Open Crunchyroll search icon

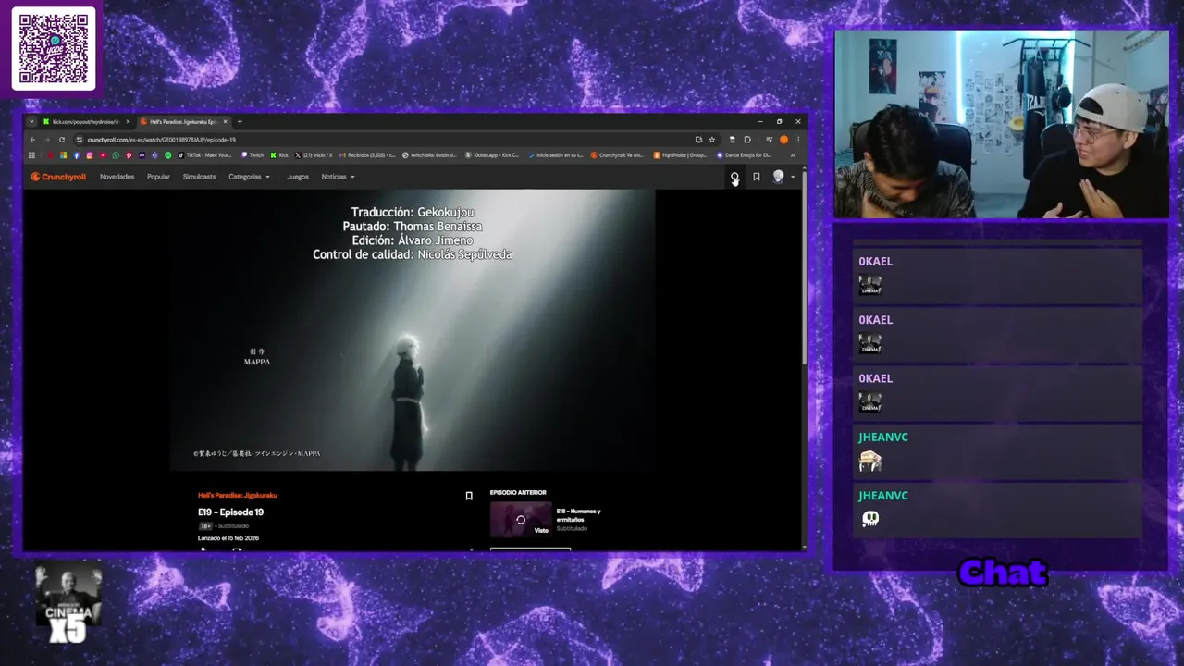coord(734,177)
